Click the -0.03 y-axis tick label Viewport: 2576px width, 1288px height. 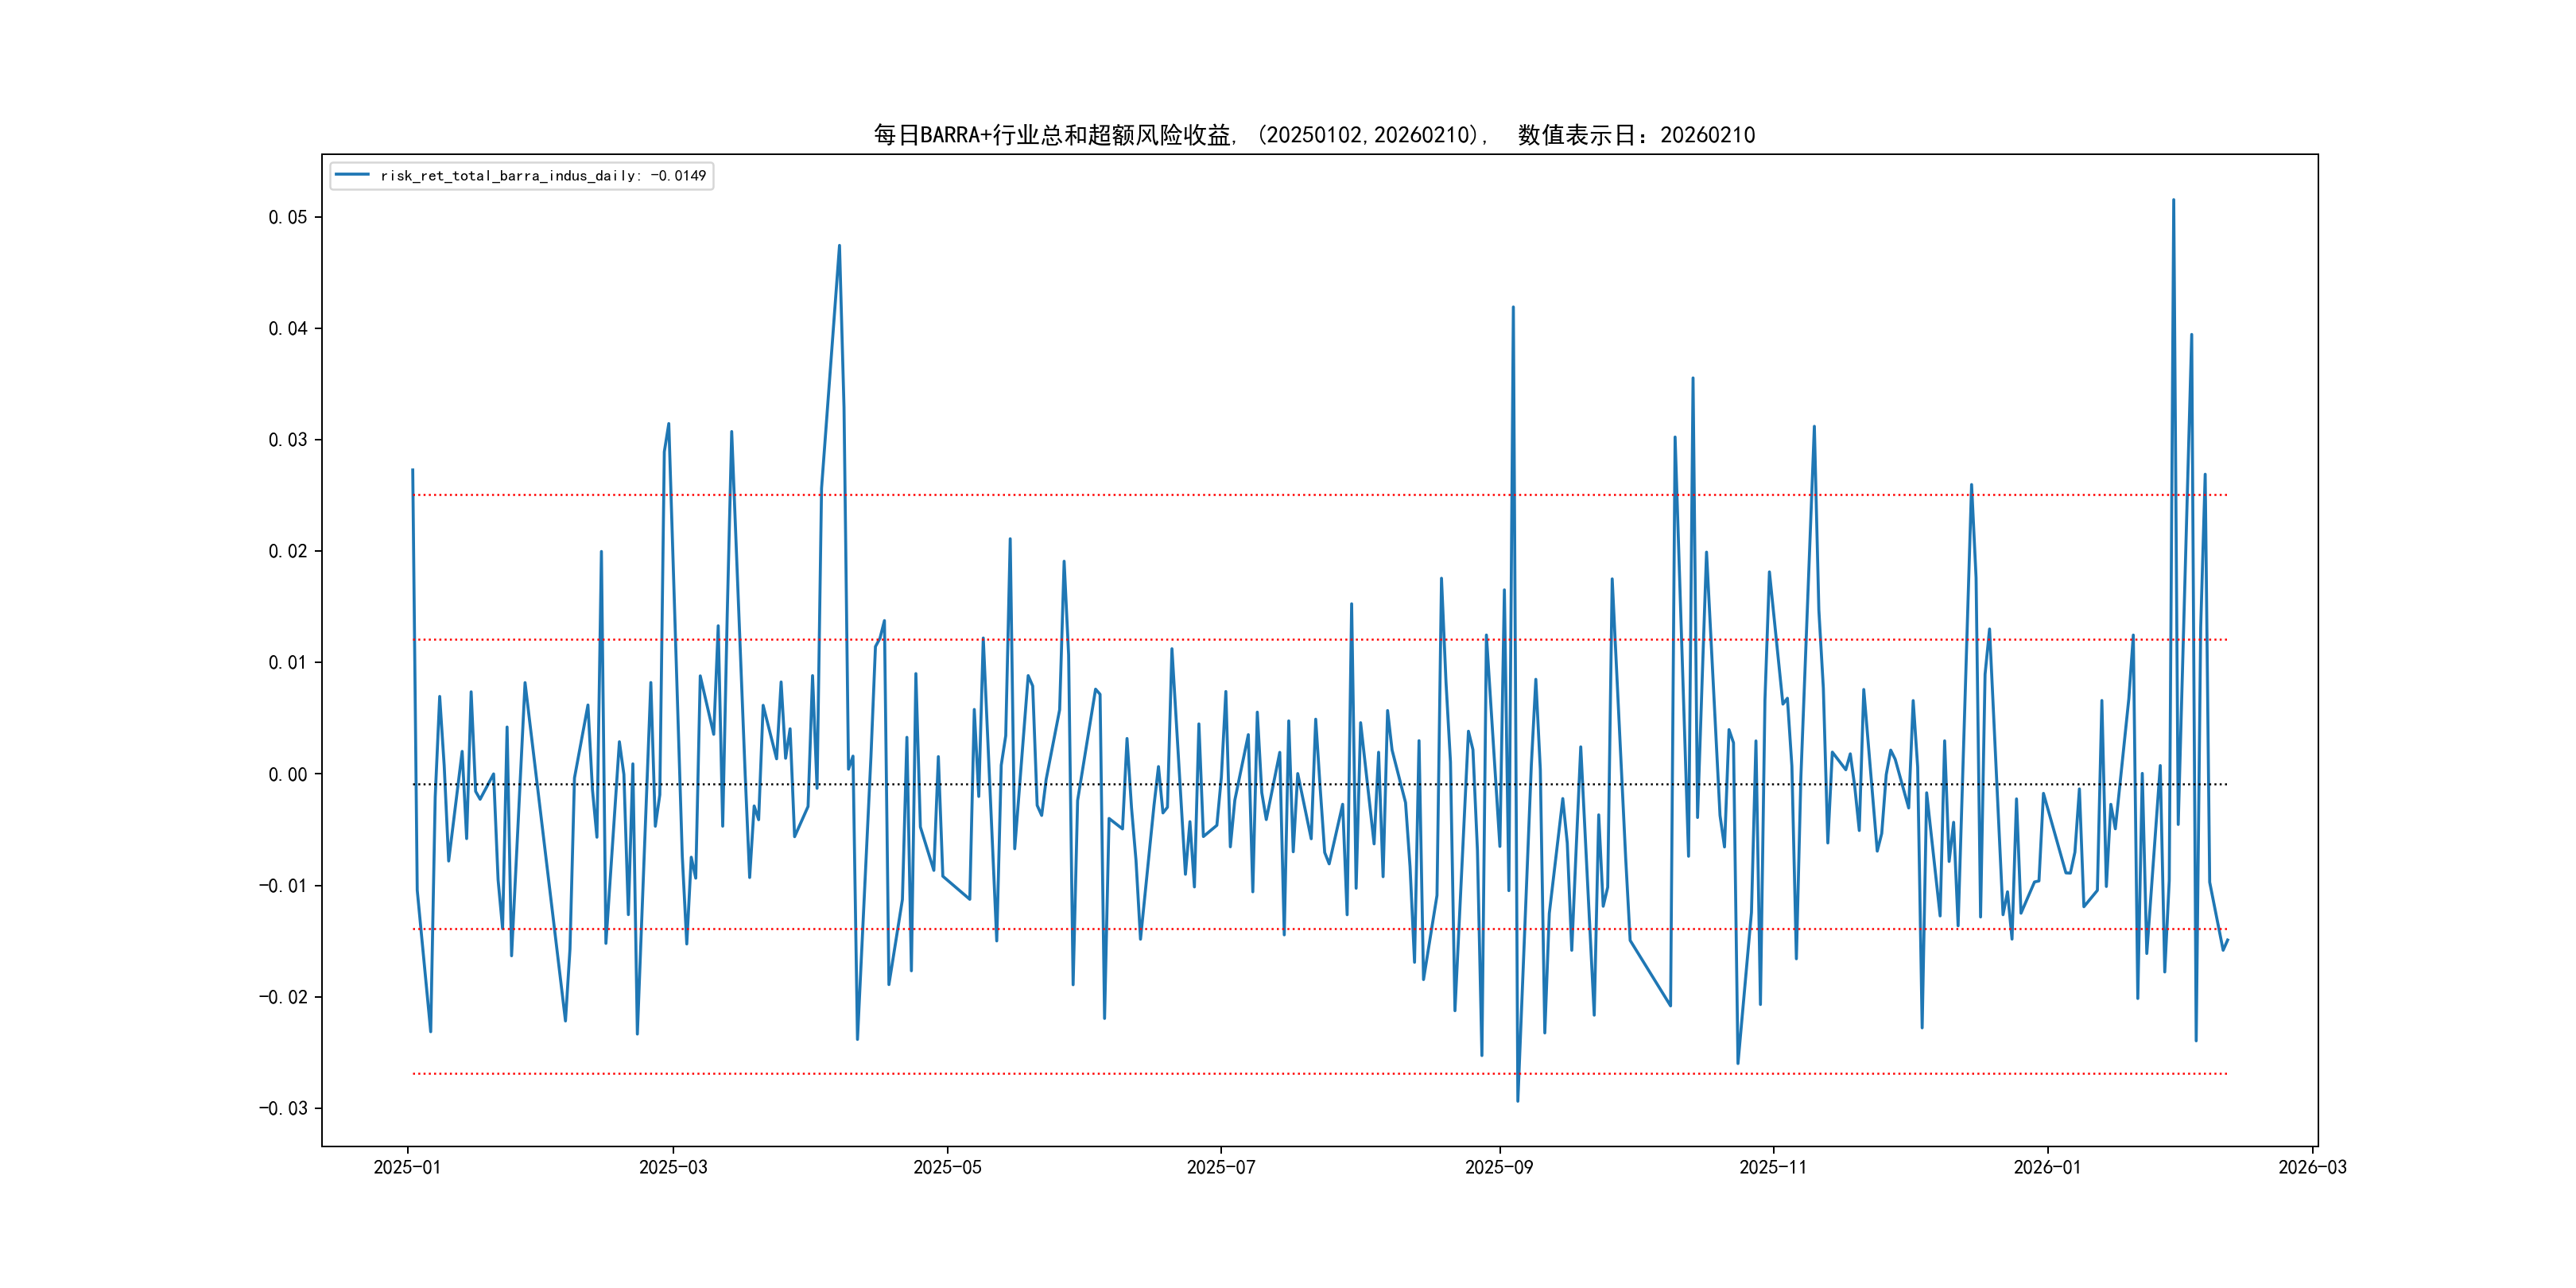click(283, 1108)
